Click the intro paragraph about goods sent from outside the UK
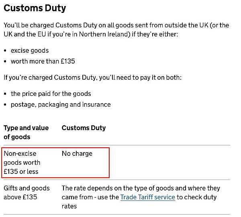This screenshot has height=217, width=241. pos(116,30)
